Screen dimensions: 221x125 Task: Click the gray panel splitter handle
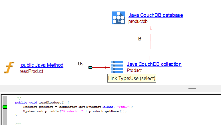click(x=192, y=89)
